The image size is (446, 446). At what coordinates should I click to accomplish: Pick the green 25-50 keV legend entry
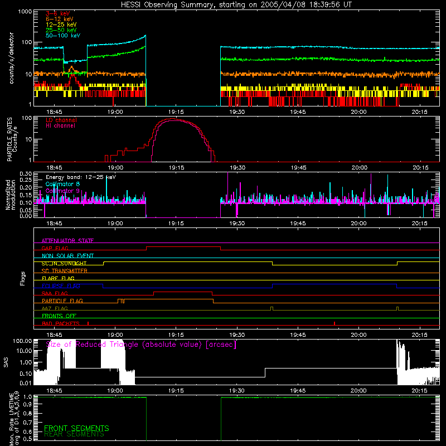[x=61, y=30]
